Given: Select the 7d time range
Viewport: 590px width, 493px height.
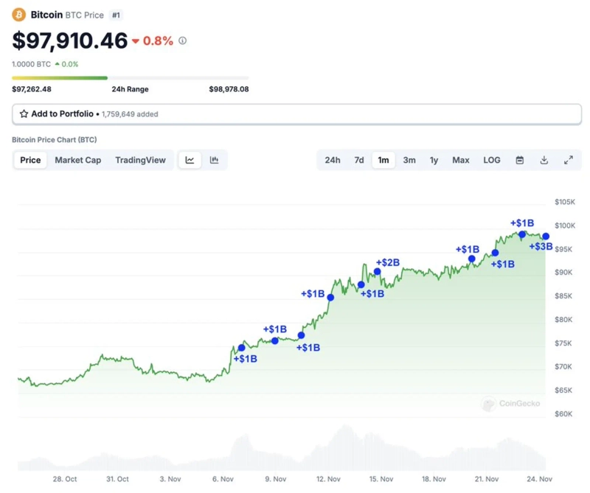Looking at the screenshot, I should click(359, 160).
